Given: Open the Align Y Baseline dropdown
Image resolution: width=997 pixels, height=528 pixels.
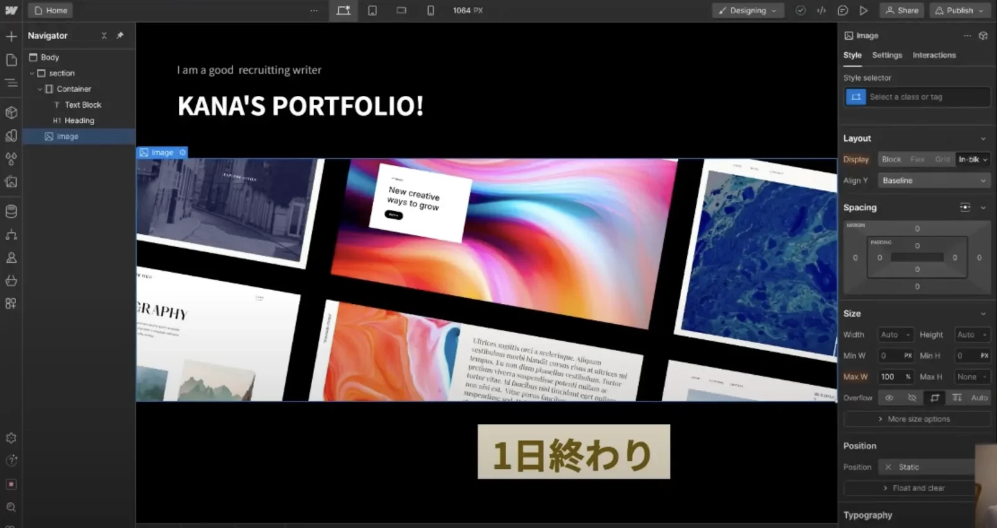Looking at the screenshot, I should (934, 181).
